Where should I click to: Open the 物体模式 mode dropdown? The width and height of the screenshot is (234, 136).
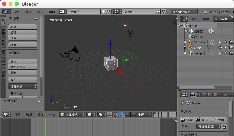tap(72, 114)
